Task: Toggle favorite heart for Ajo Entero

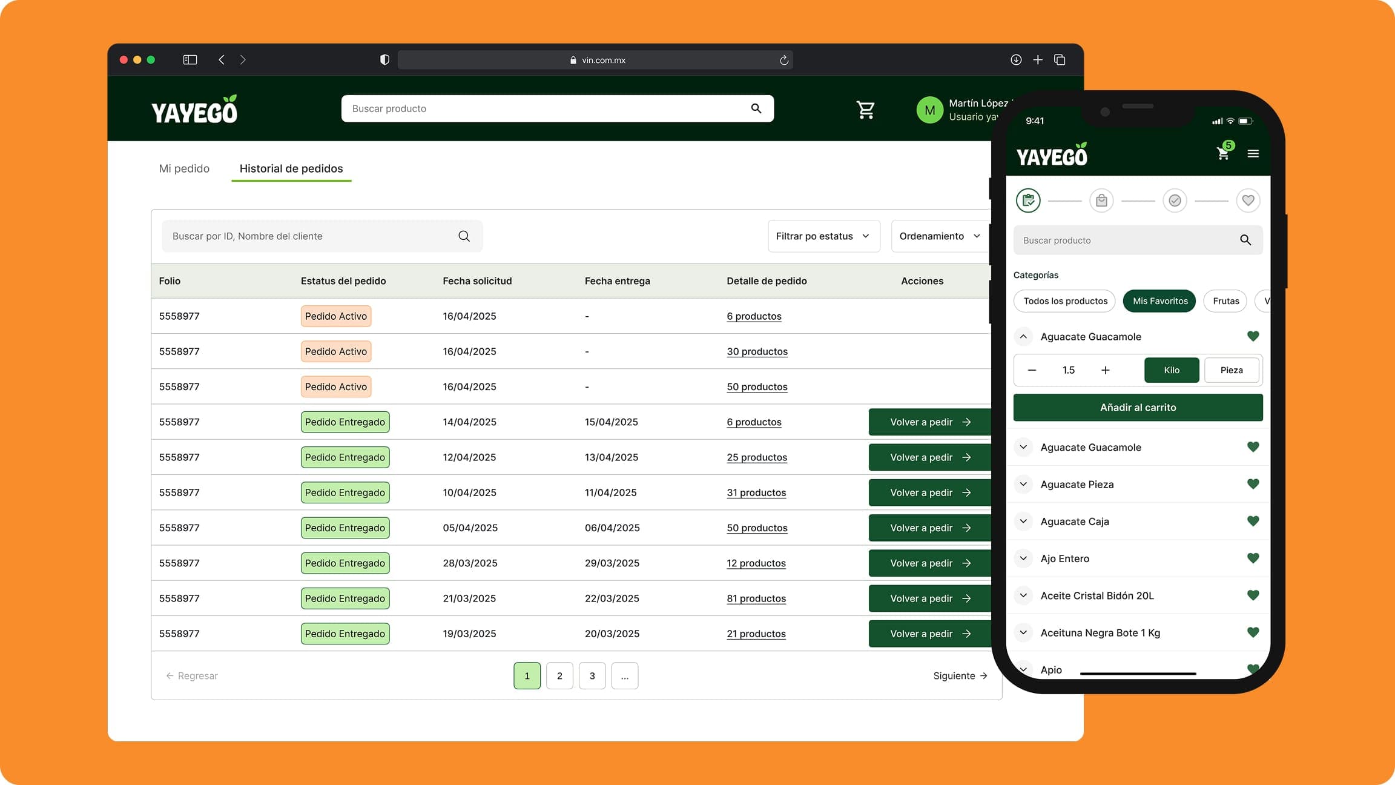Action: point(1253,558)
